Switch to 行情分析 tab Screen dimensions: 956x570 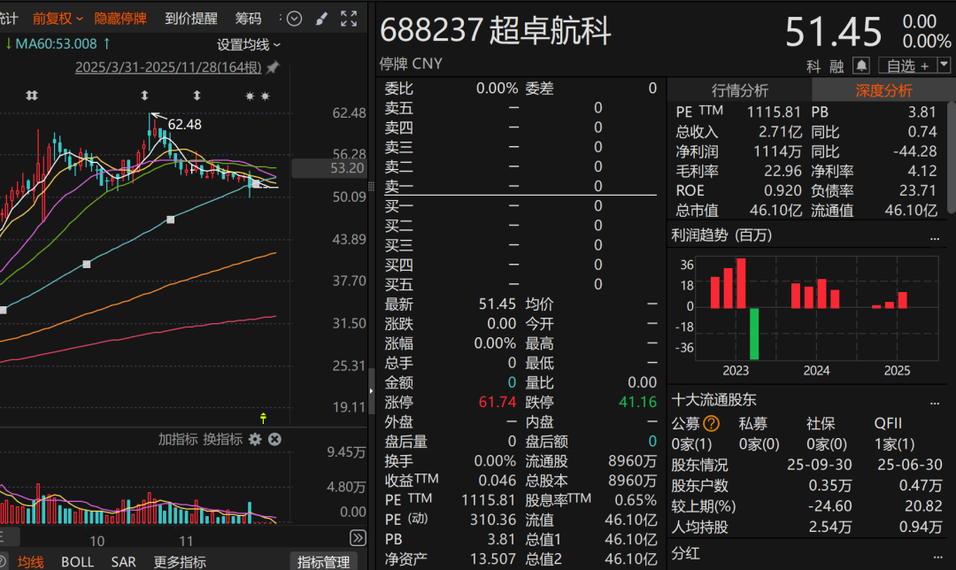click(x=739, y=90)
